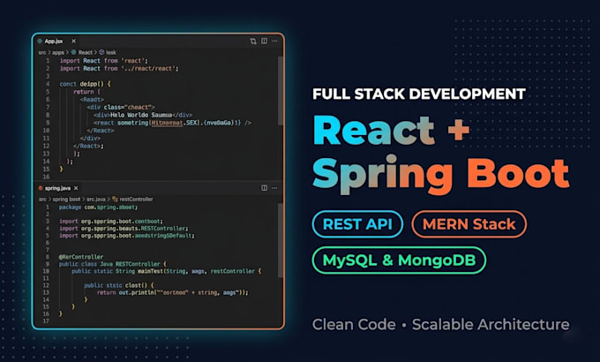Click the REST API badge
The image size is (600, 362).
pyautogui.click(x=357, y=224)
